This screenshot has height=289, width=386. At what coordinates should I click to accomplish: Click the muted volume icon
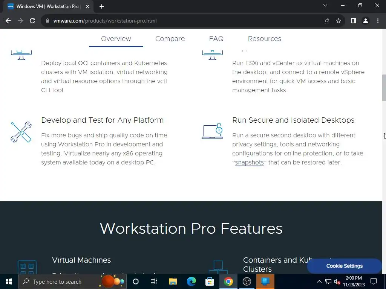(x=337, y=281)
